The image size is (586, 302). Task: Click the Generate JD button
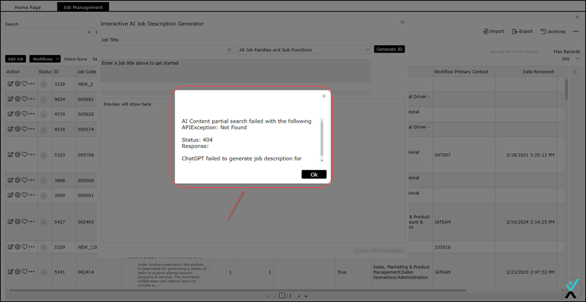pos(389,49)
